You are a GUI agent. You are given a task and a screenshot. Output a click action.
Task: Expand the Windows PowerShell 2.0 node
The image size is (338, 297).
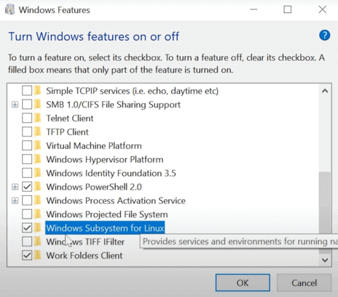click(15, 187)
